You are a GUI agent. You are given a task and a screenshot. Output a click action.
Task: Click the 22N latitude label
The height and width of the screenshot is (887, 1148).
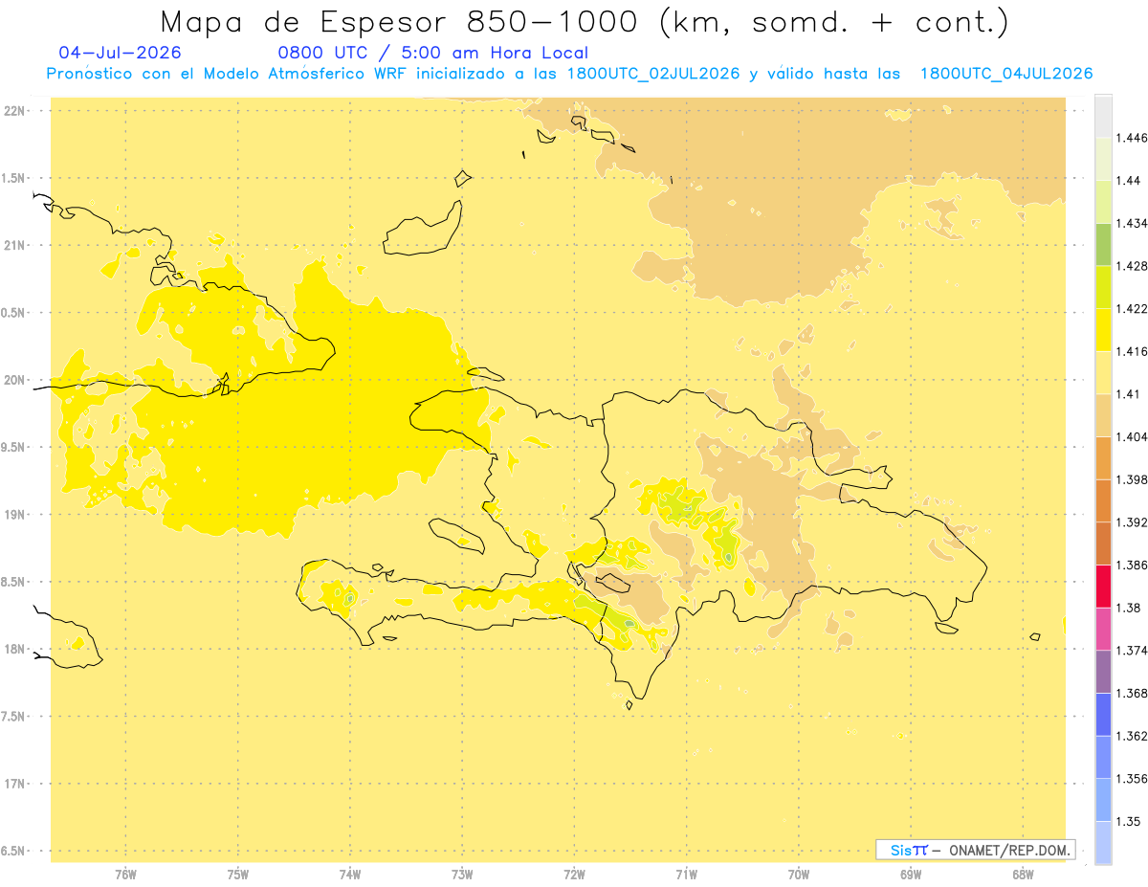[x=14, y=111]
